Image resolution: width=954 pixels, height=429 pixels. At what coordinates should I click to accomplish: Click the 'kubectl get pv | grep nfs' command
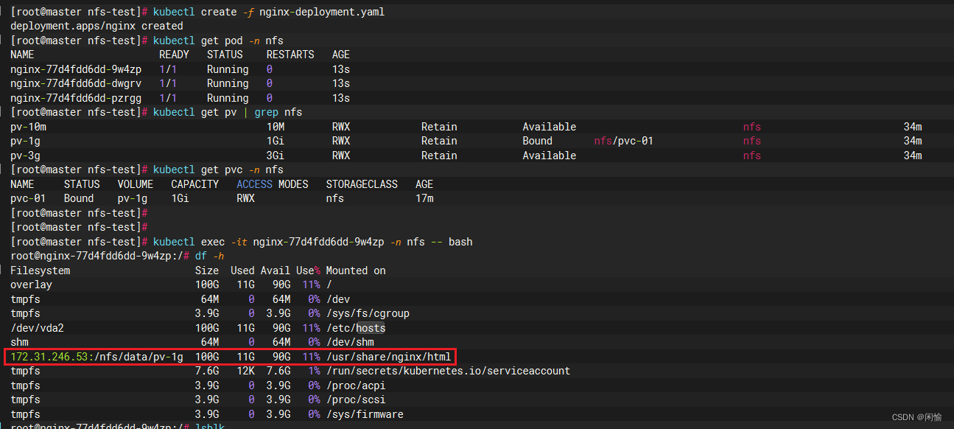228,112
